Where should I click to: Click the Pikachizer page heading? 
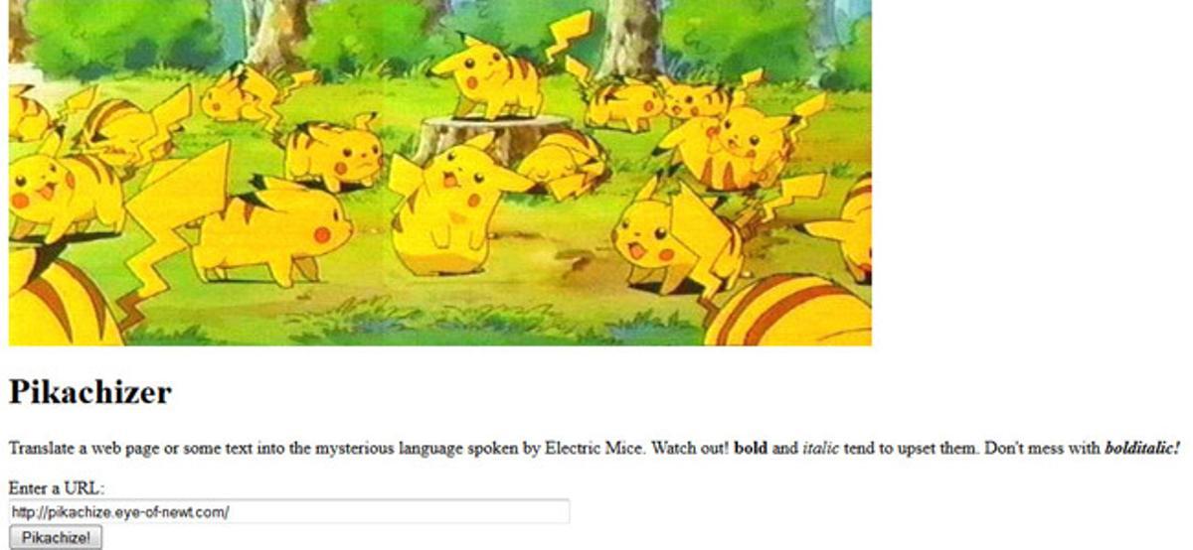[x=90, y=392]
